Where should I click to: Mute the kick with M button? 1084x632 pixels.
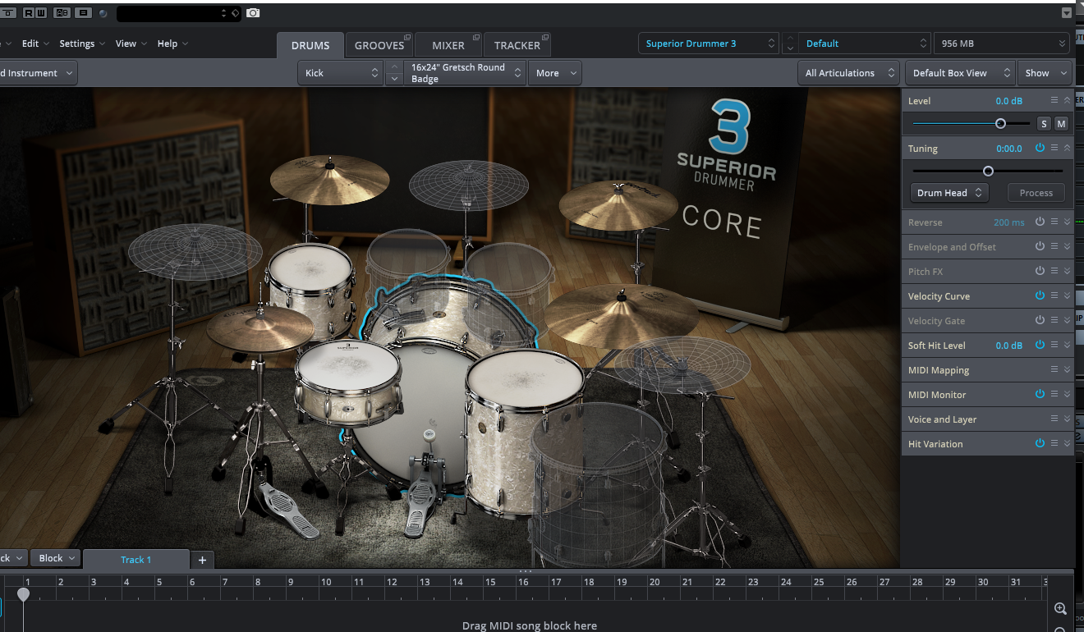pyautogui.click(x=1061, y=124)
